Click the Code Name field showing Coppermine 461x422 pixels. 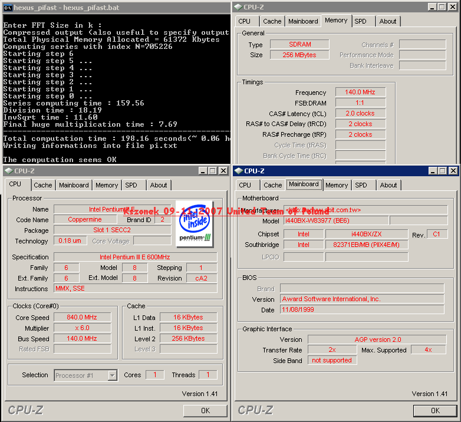tap(85, 219)
